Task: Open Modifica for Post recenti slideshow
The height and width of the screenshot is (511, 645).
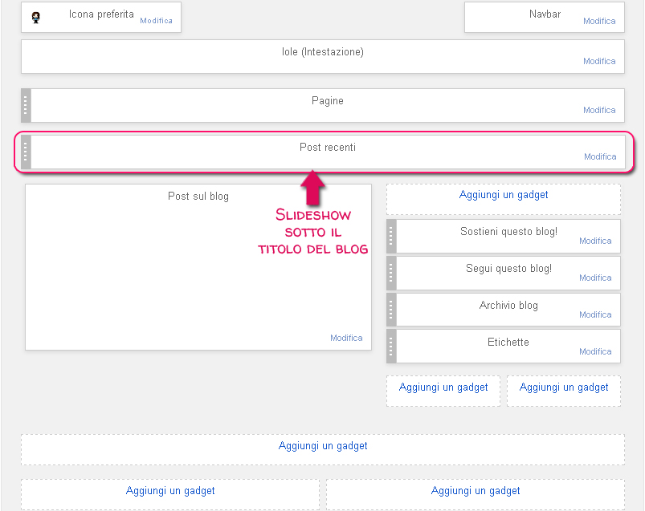Action: [x=600, y=157]
